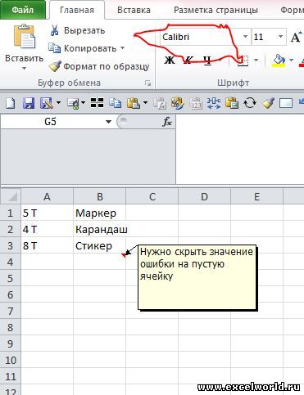Select row 5 header
The height and width of the screenshot is (395, 304).
coord(11,278)
